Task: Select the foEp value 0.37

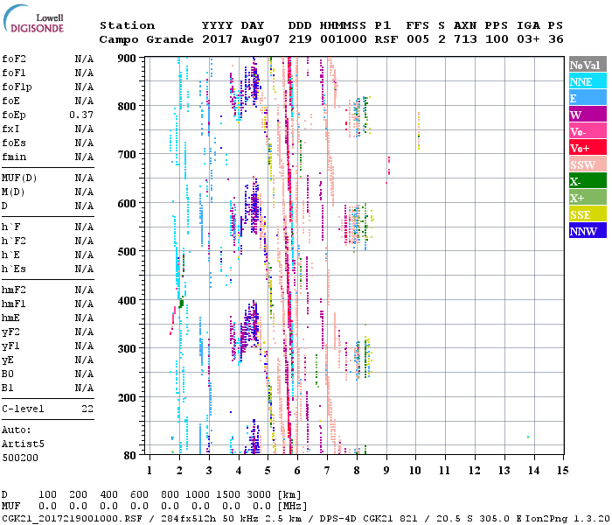Action: [81, 115]
